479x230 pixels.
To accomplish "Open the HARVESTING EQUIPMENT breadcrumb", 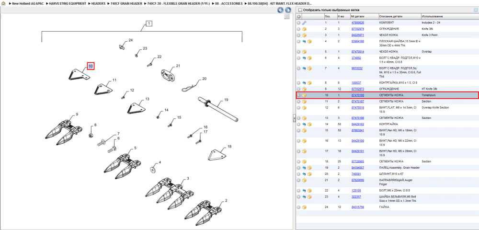I will tap(68, 4).
